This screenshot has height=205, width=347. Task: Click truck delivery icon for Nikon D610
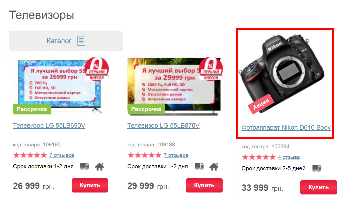point(317,168)
